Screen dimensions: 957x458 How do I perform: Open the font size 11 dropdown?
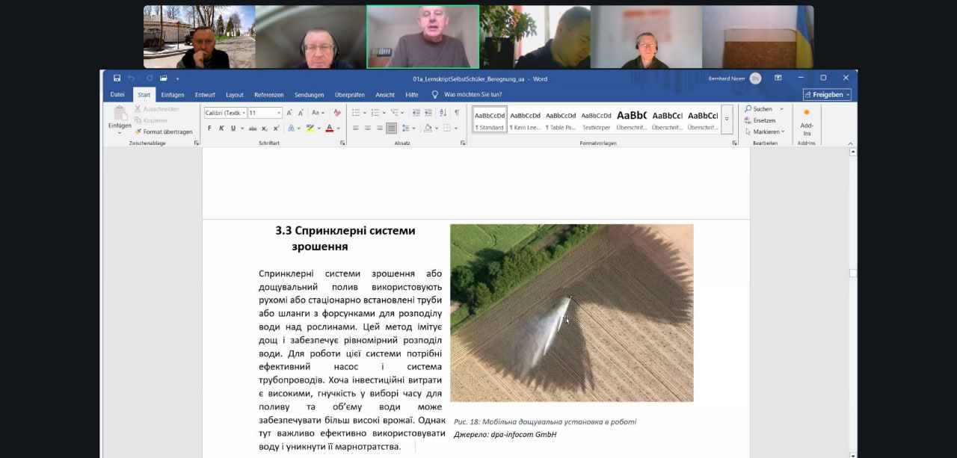(265, 113)
